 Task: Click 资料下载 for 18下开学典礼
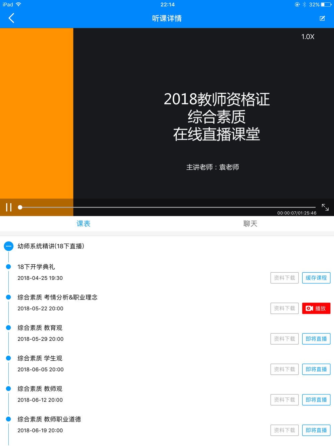pyautogui.click(x=285, y=278)
